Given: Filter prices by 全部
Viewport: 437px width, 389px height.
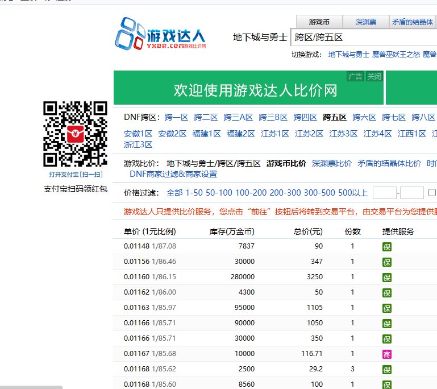Looking at the screenshot, I should [x=174, y=193].
